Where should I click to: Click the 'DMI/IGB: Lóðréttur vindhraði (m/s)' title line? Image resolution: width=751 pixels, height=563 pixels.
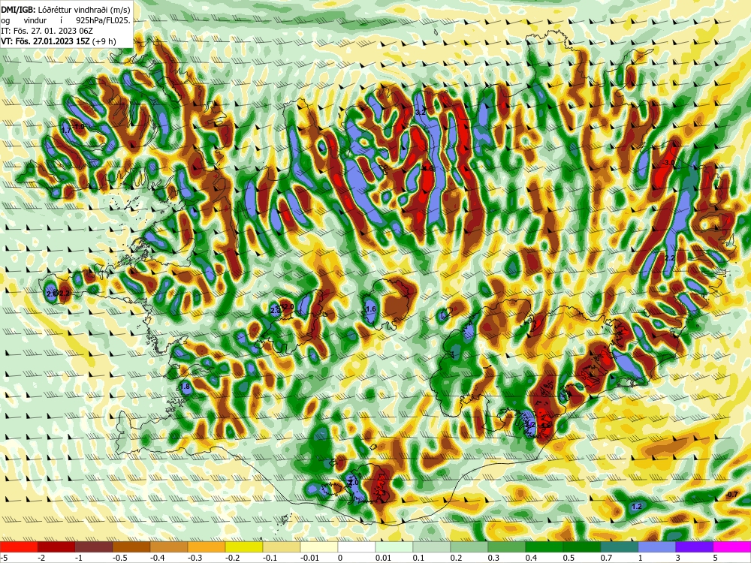pyautogui.click(x=65, y=10)
